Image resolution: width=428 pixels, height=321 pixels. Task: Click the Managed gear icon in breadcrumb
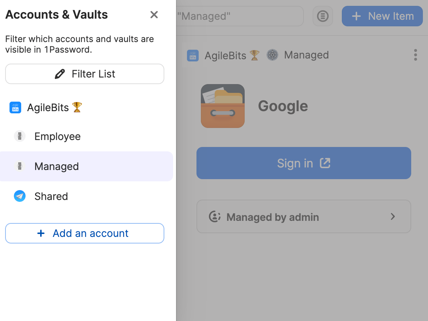pyautogui.click(x=272, y=55)
